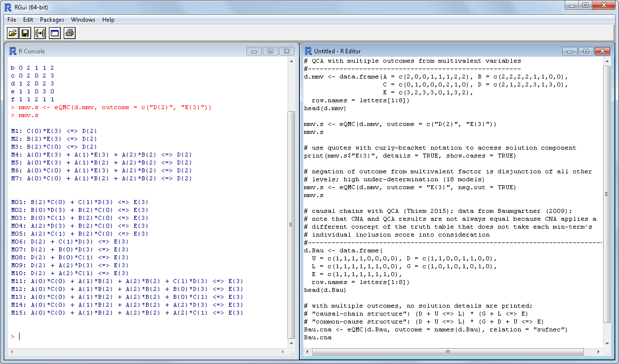Click the Save script floppy disk icon
619x364 pixels.
point(26,33)
